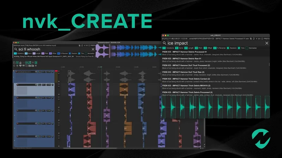Click the Pitch number box in nvk_CREATE
The width and height of the screenshot is (282, 158).
coord(196,48)
